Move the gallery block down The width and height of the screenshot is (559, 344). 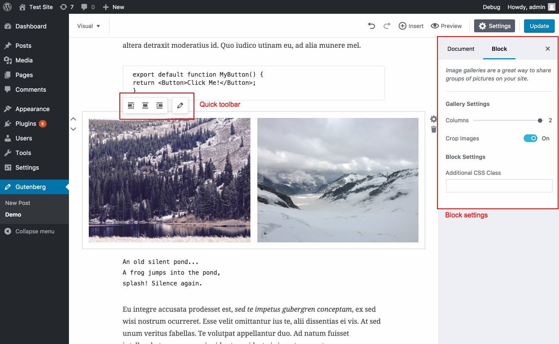pos(73,129)
